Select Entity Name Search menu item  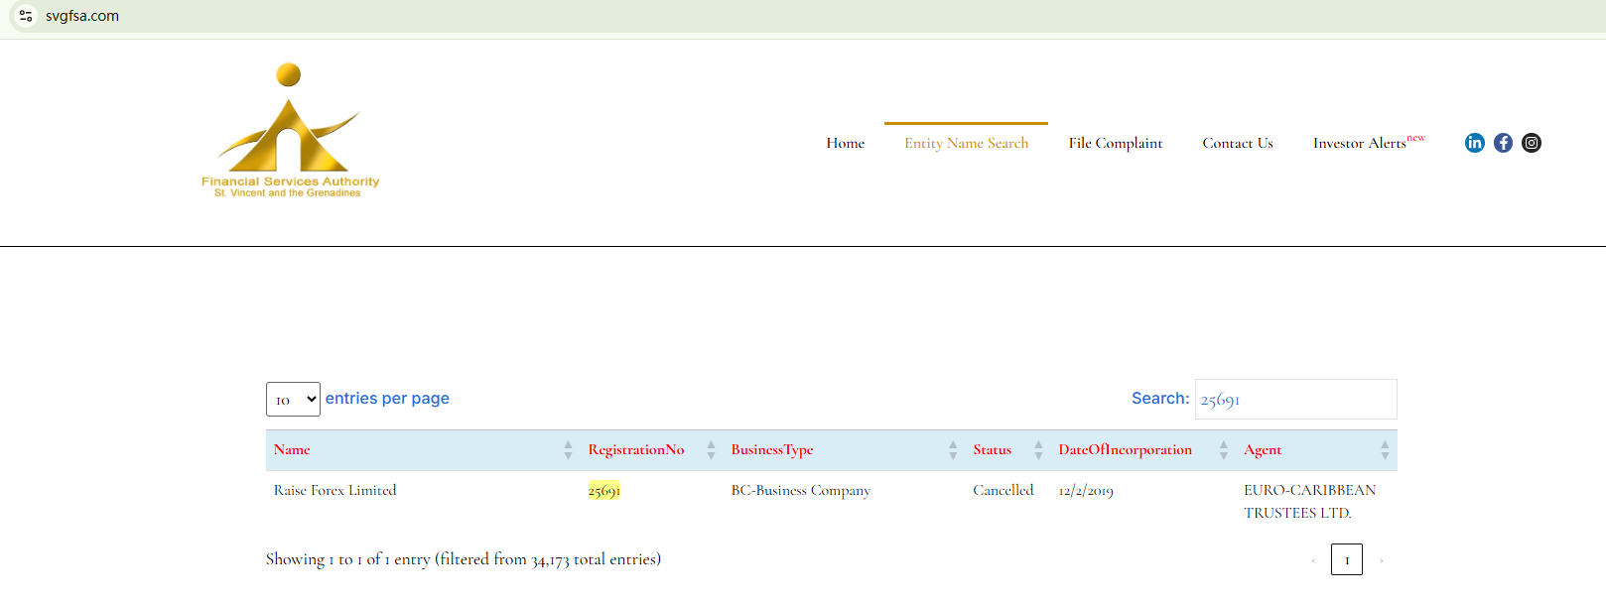[967, 143]
